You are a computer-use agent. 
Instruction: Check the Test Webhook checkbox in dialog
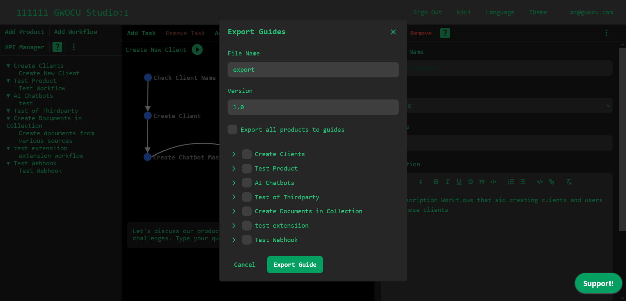pyautogui.click(x=247, y=240)
